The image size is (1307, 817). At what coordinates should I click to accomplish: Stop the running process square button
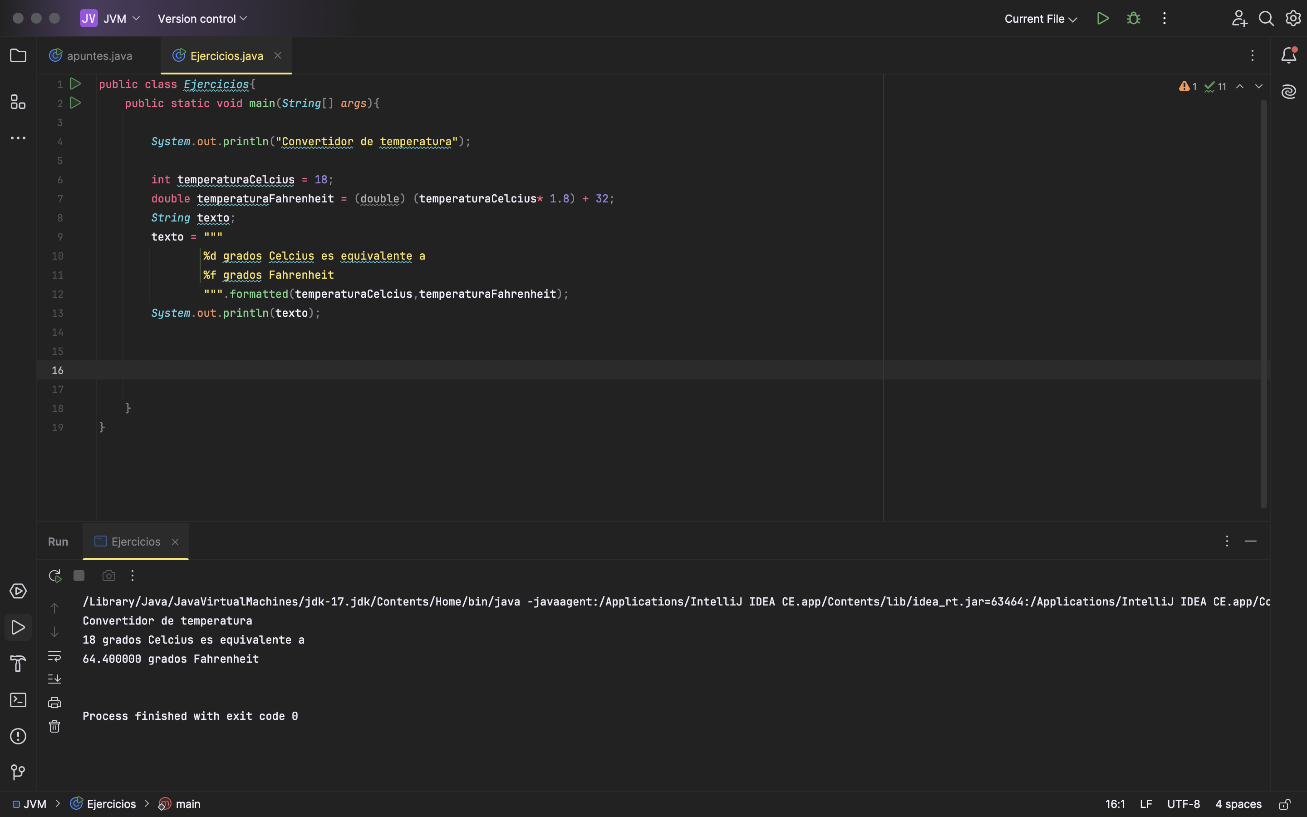click(79, 576)
